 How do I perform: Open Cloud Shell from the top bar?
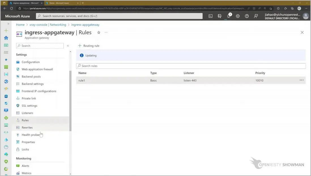[210, 16]
